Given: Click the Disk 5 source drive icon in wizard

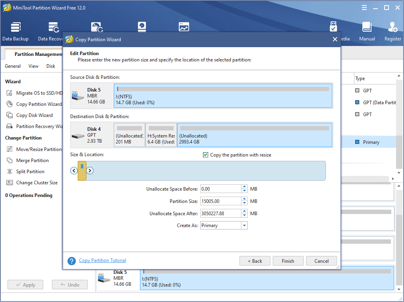Looking at the screenshot, I should pyautogui.click(x=78, y=96).
